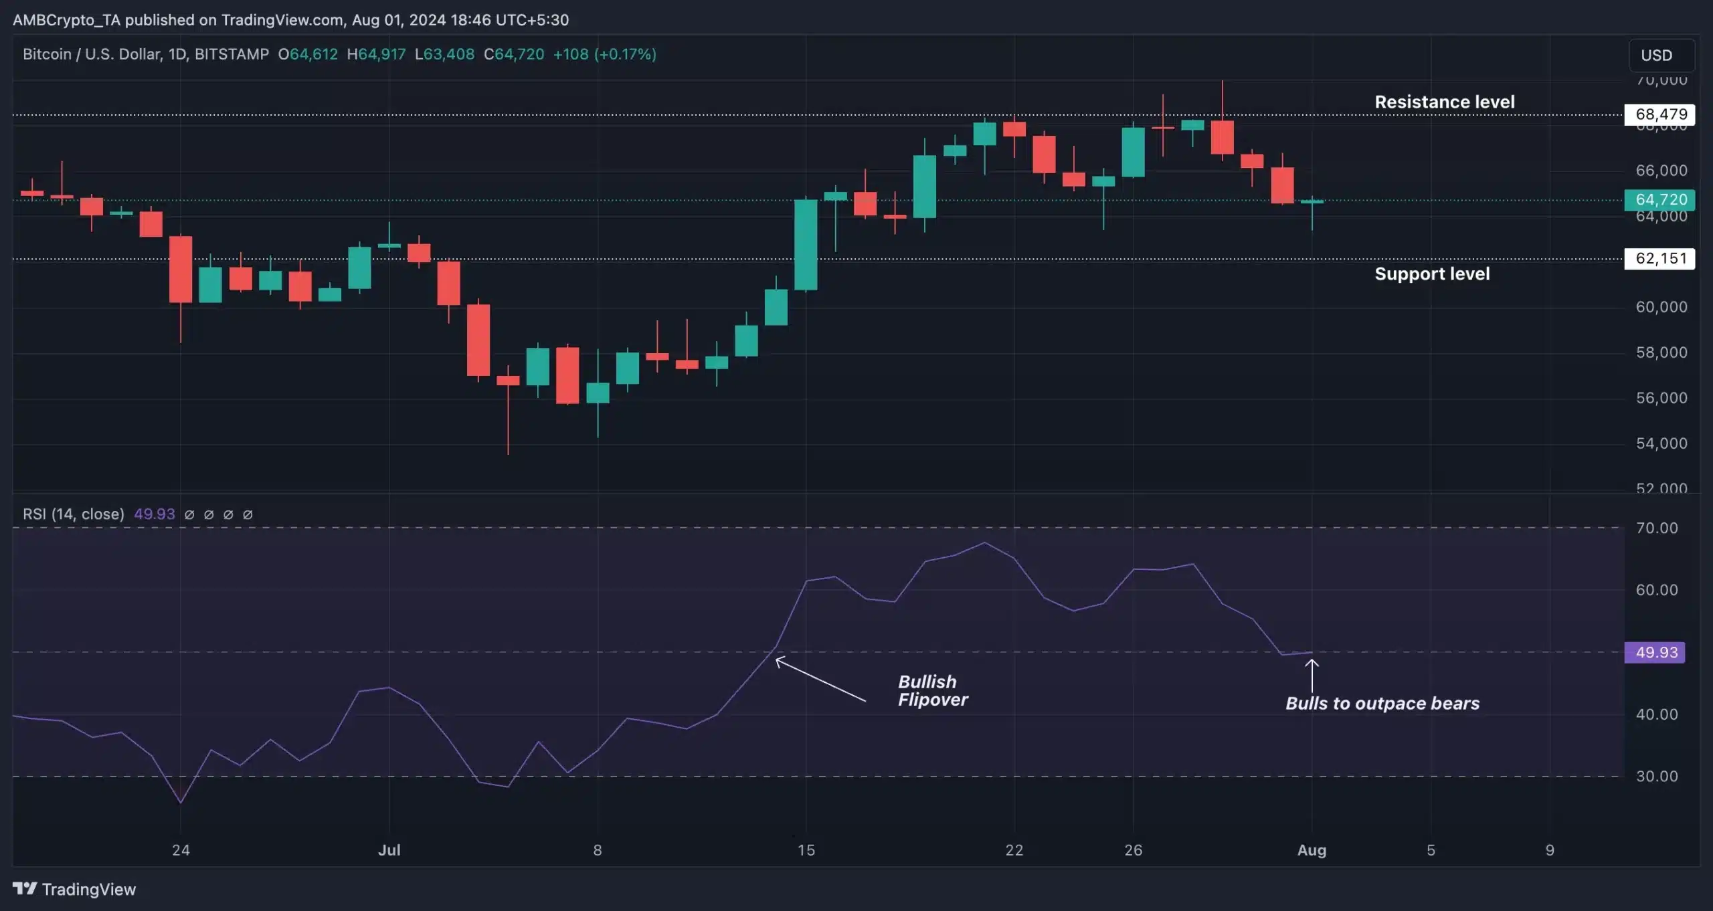The width and height of the screenshot is (1713, 911).
Task: Click the 8 date label on time axis
Action: tap(598, 850)
